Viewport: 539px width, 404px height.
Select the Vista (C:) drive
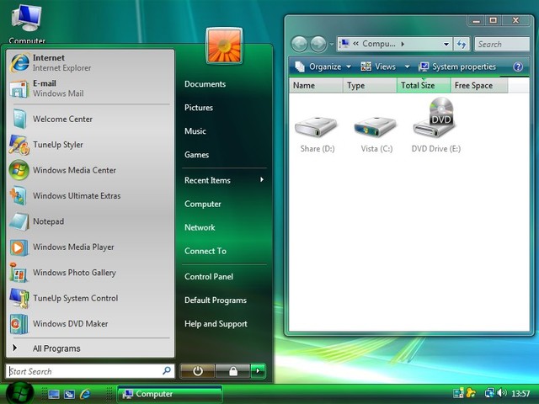pyautogui.click(x=376, y=134)
